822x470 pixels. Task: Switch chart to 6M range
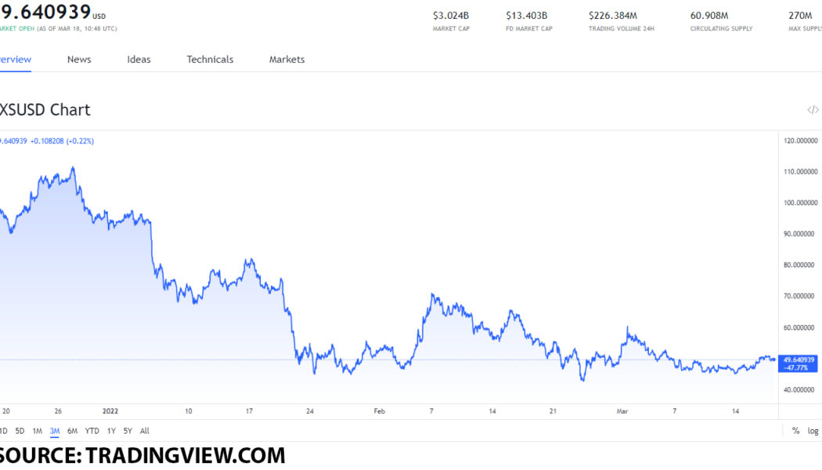[x=72, y=431]
